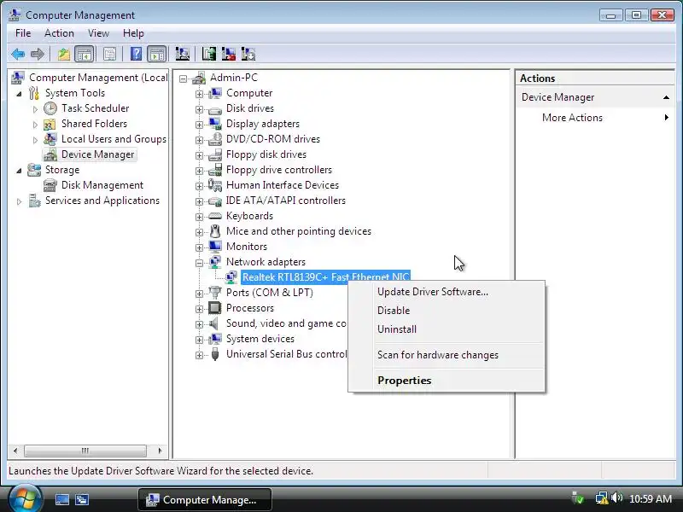
Task: Select the Mice and other pointing devices icon
Action: [215, 231]
